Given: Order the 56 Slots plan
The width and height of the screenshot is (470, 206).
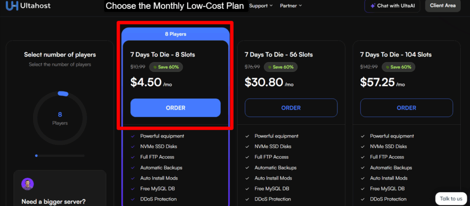Looking at the screenshot, I should point(291,108).
